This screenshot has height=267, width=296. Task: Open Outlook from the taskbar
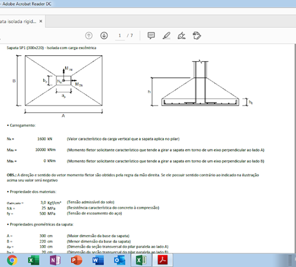point(120,260)
